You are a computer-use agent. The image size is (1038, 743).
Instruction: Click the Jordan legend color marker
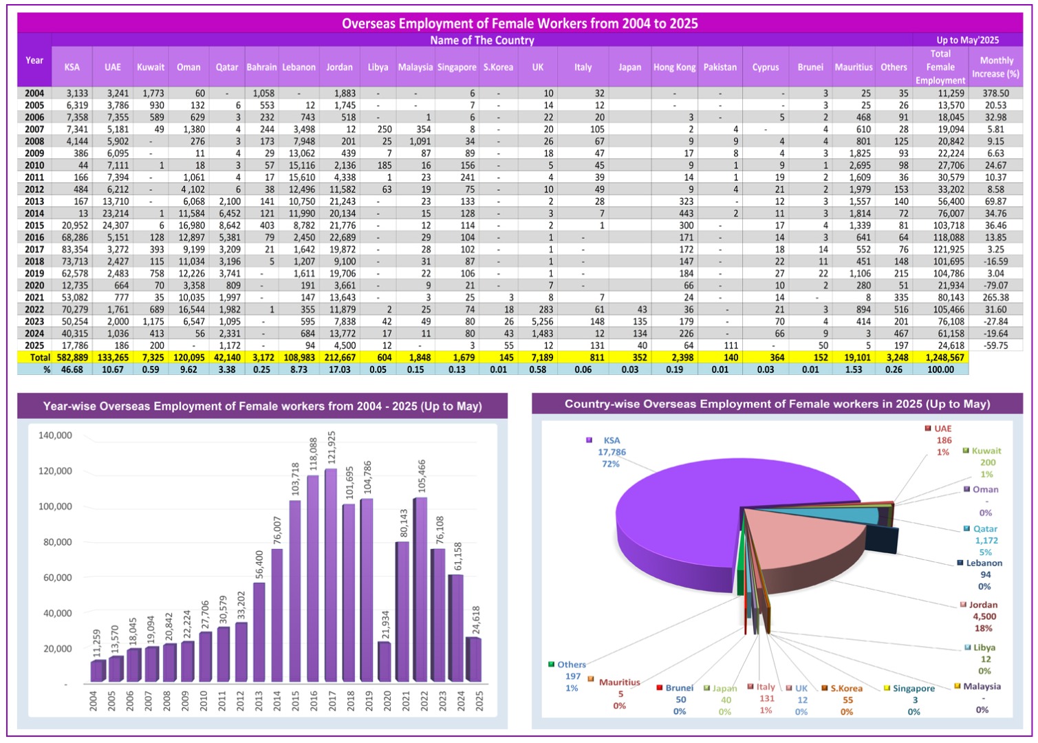click(963, 605)
